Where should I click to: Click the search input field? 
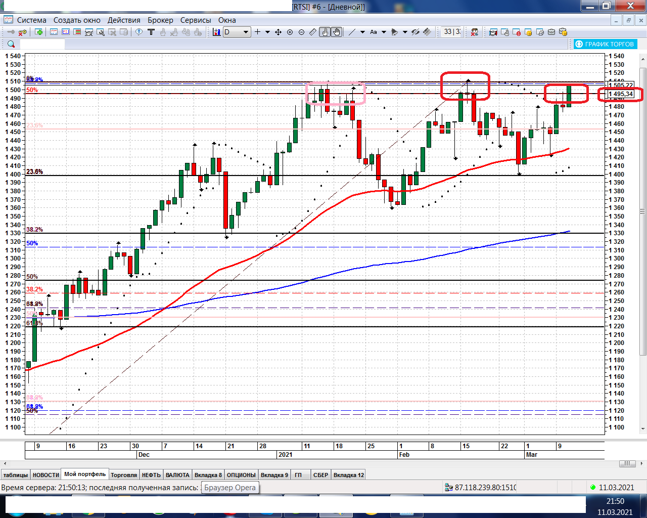(x=42, y=45)
